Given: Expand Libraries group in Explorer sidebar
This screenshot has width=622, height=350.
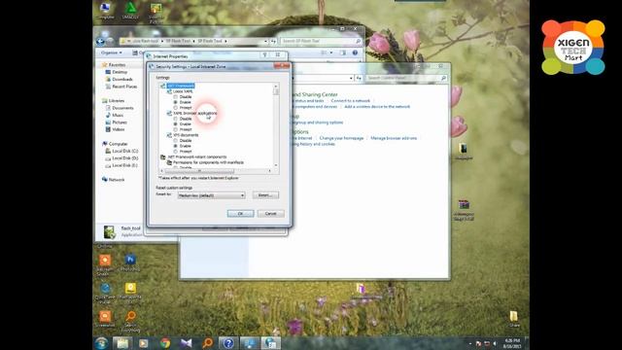Looking at the screenshot, I should (x=117, y=100).
